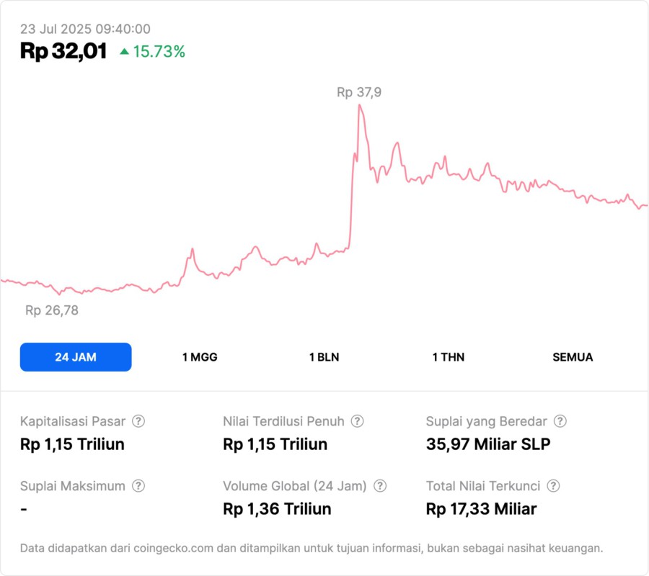
Task: Click help icon beside Suplai Maksimum
Action: (138, 486)
